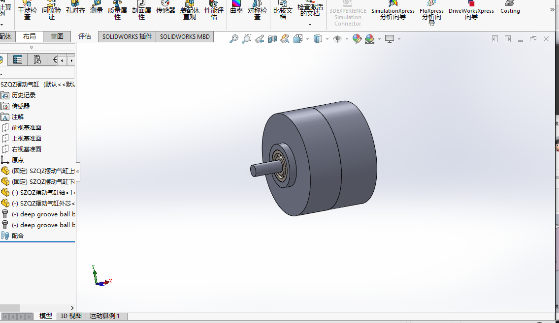Screen dimensions: 559x323
Task: Activate the Measure (测量) tool
Action: coord(96,7)
